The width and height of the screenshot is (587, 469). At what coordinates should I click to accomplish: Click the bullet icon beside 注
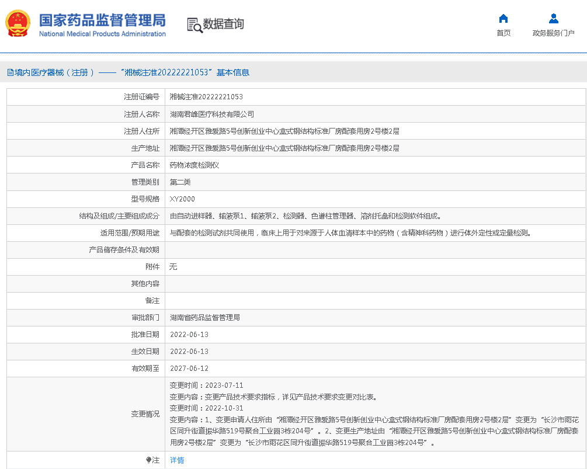coord(148,460)
